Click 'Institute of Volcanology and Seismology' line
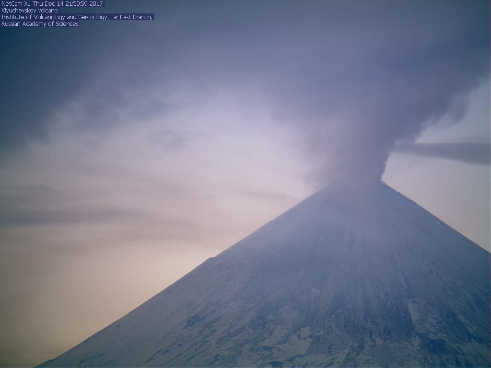 (x=77, y=17)
